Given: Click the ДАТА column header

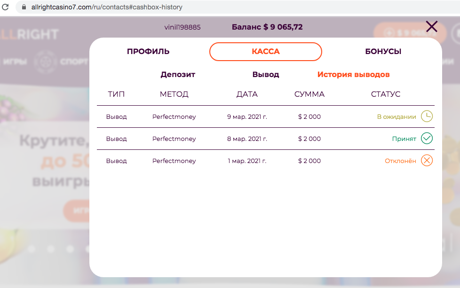Looking at the screenshot, I should (x=247, y=94).
